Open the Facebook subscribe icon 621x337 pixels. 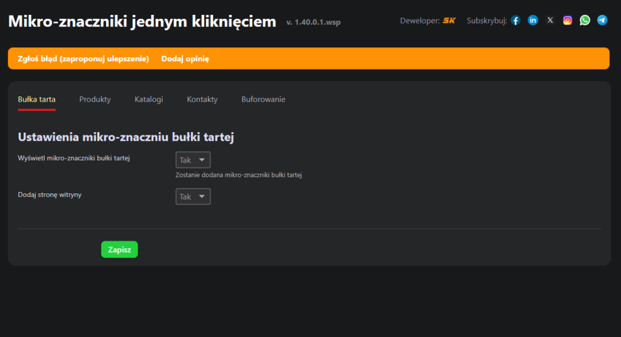(x=516, y=20)
